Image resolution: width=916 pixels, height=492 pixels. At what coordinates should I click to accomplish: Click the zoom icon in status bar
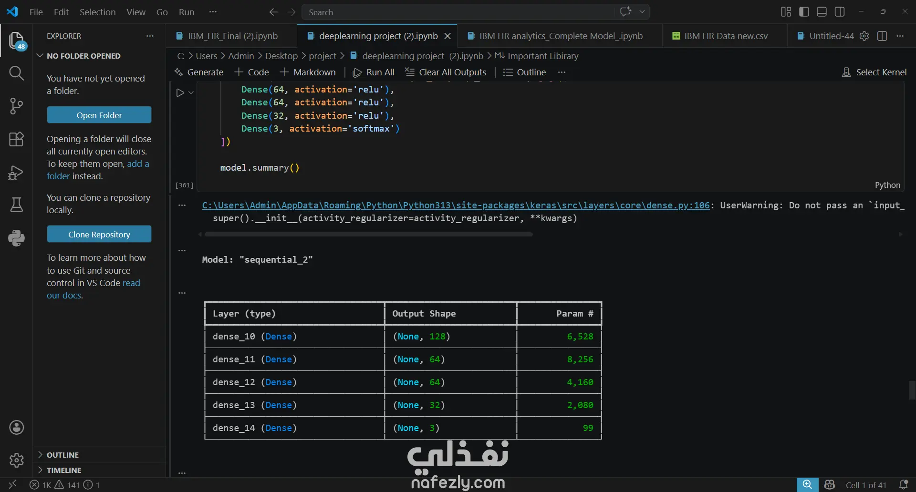click(x=807, y=485)
